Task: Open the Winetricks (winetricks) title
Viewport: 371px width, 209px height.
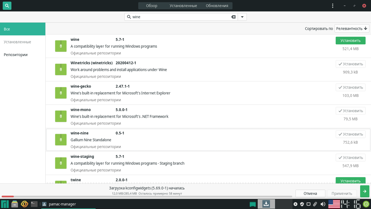Action: 92,63
